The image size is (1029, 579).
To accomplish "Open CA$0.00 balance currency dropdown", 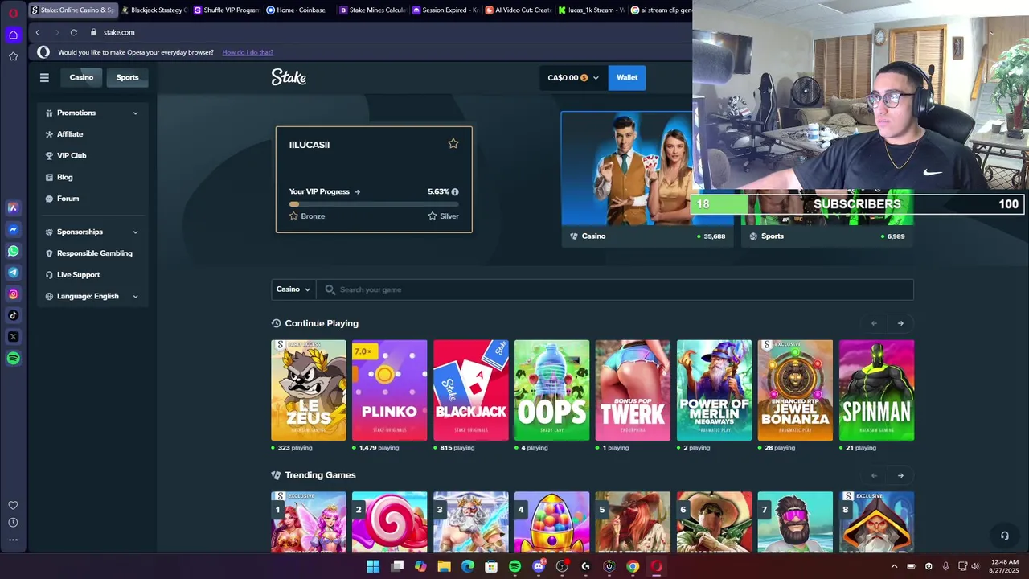I will point(573,77).
